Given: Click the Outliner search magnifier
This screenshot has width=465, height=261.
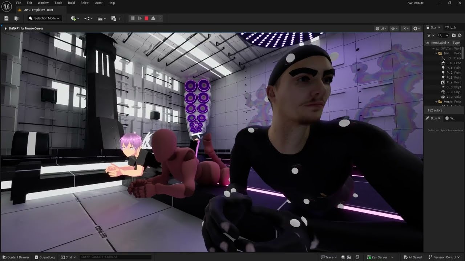Looking at the screenshot, I should point(440,35).
